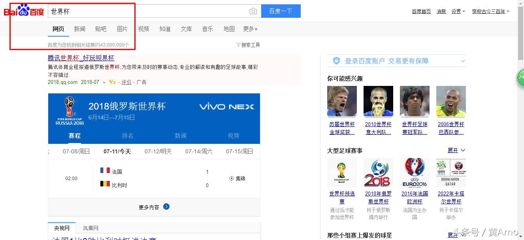Open the 搜索工具 filter tools

click(x=248, y=45)
